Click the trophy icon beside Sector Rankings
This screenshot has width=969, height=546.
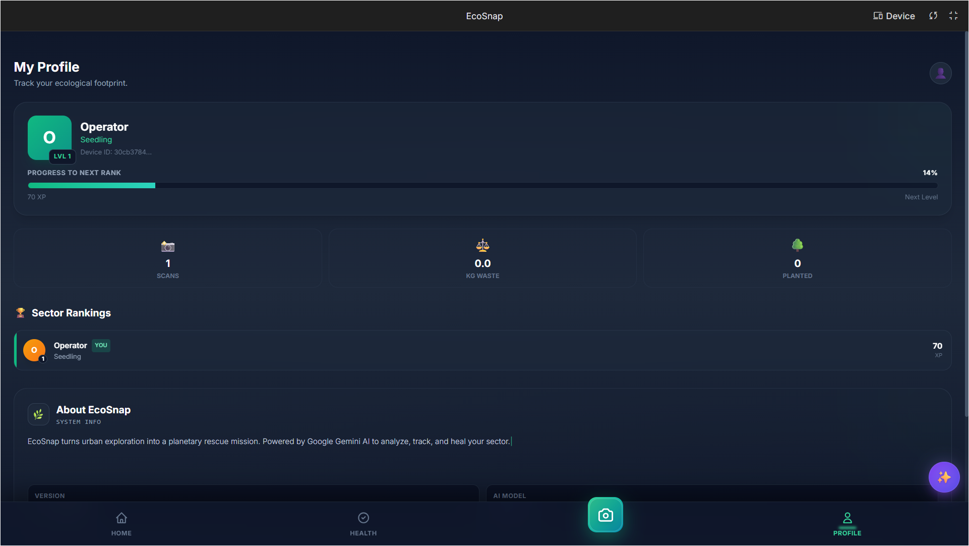point(20,313)
